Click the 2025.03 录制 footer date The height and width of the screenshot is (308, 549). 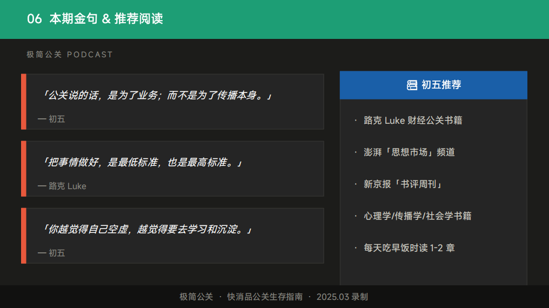(x=342, y=297)
